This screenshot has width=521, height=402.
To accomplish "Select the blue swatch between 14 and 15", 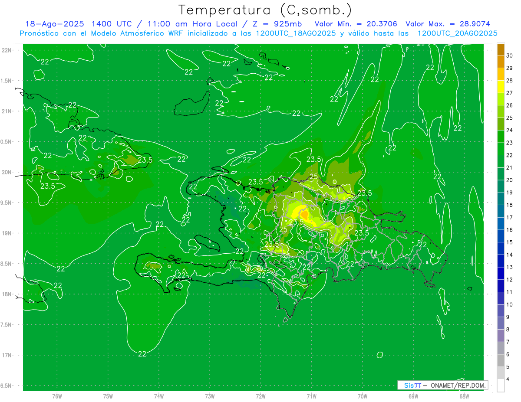I will click(501, 248).
